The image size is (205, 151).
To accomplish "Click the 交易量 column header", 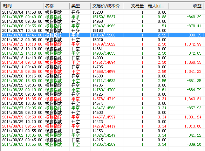I will [x=135, y=6].
